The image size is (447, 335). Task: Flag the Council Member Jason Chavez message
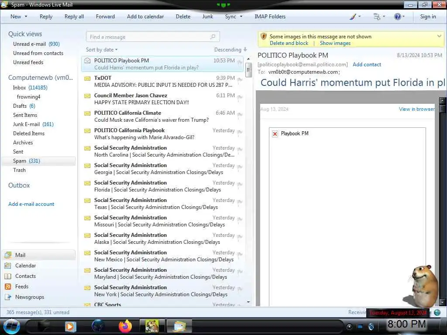click(x=240, y=97)
